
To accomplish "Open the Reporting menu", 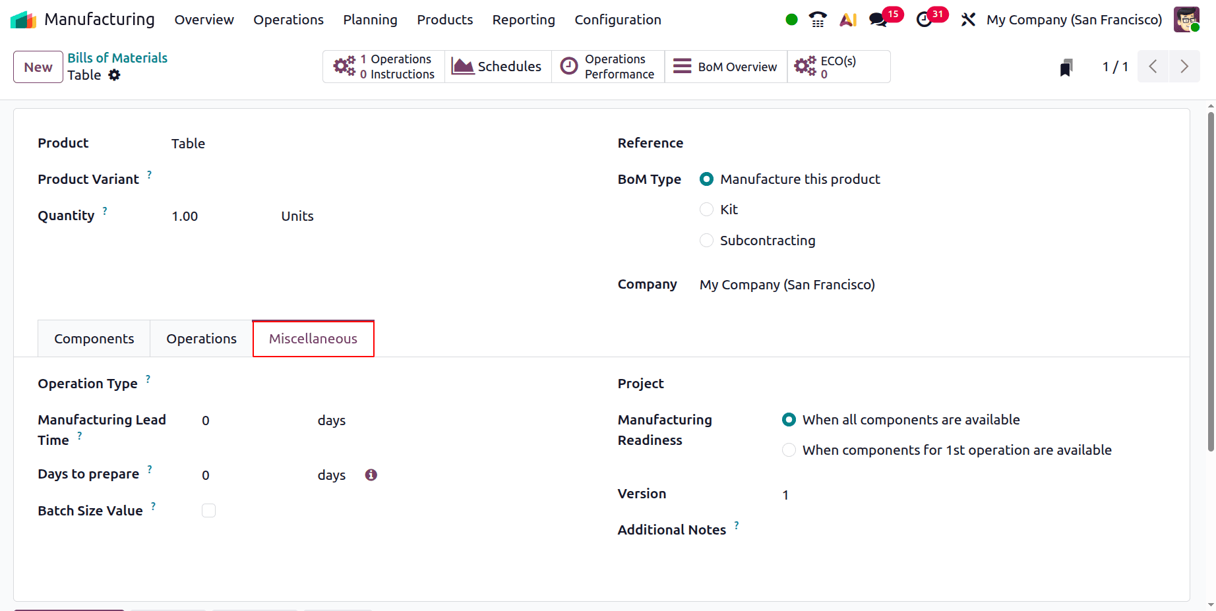I will (x=524, y=20).
